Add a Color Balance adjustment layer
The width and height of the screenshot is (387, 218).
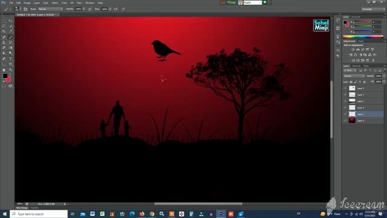coord(356,55)
